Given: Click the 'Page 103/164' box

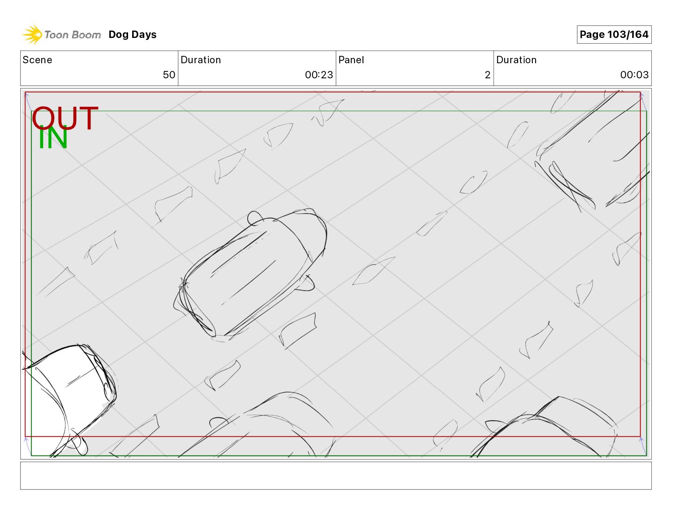Looking at the screenshot, I should coord(614,35).
